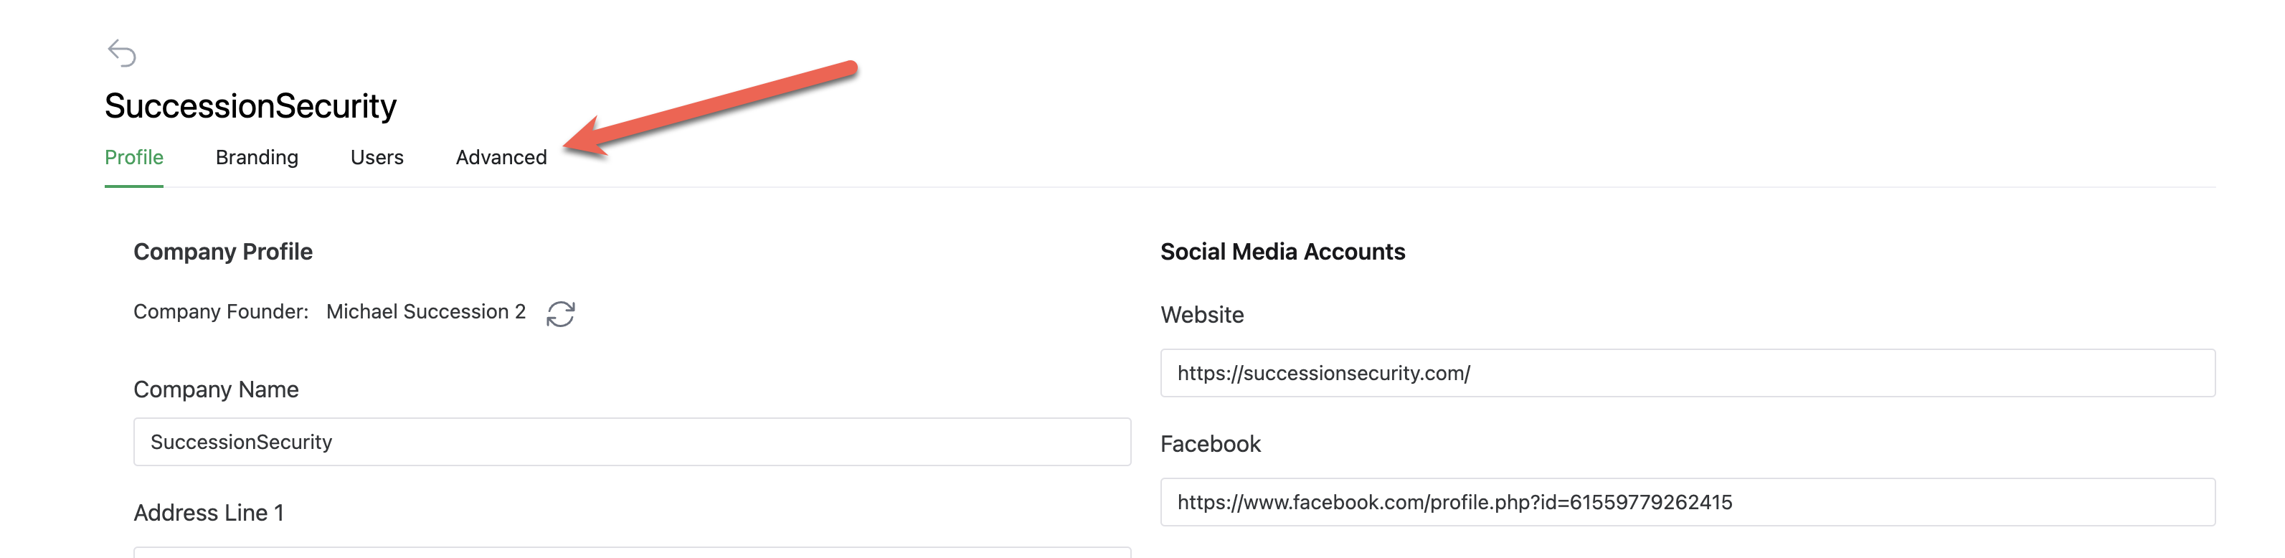Go to the Users tab
This screenshot has width=2285, height=558.
tap(377, 157)
